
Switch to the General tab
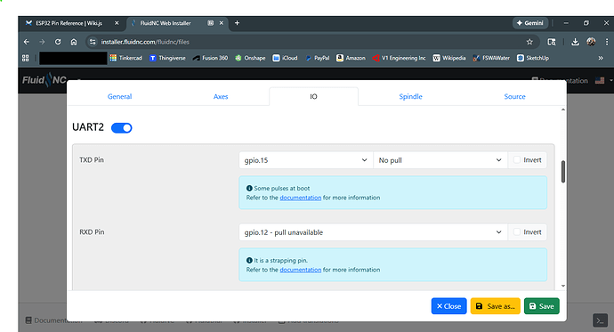coord(120,96)
